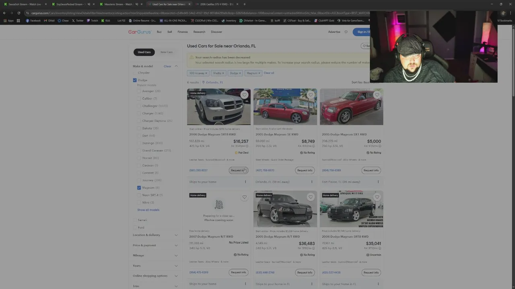
Task: Open the Buy menu
Action: click(x=159, y=32)
